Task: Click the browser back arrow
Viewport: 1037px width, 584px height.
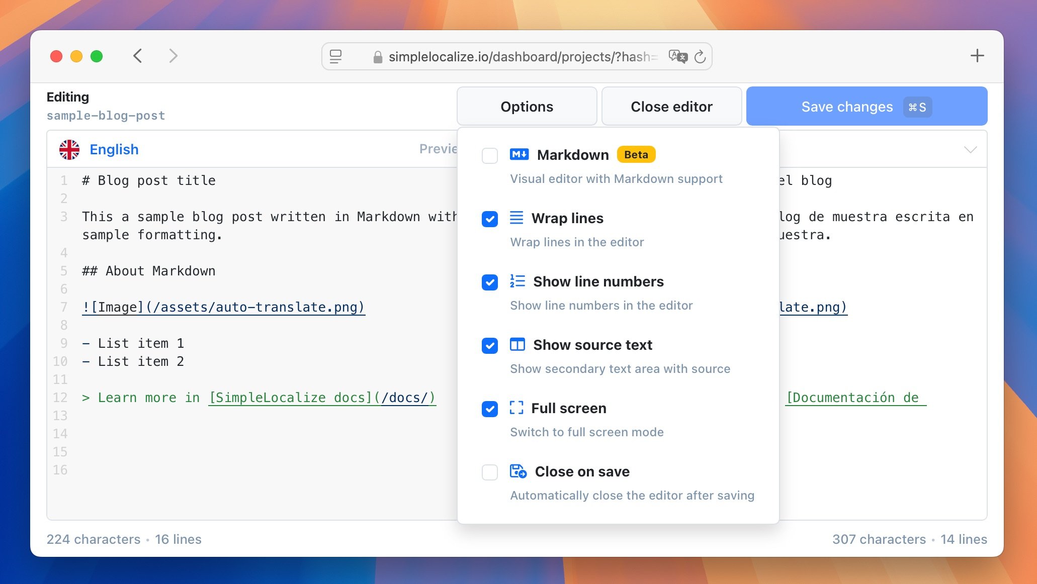Action: pyautogui.click(x=138, y=56)
